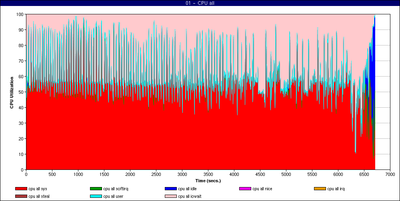
Task: Click the 6500 tick on the time axis
Action: click(364, 175)
